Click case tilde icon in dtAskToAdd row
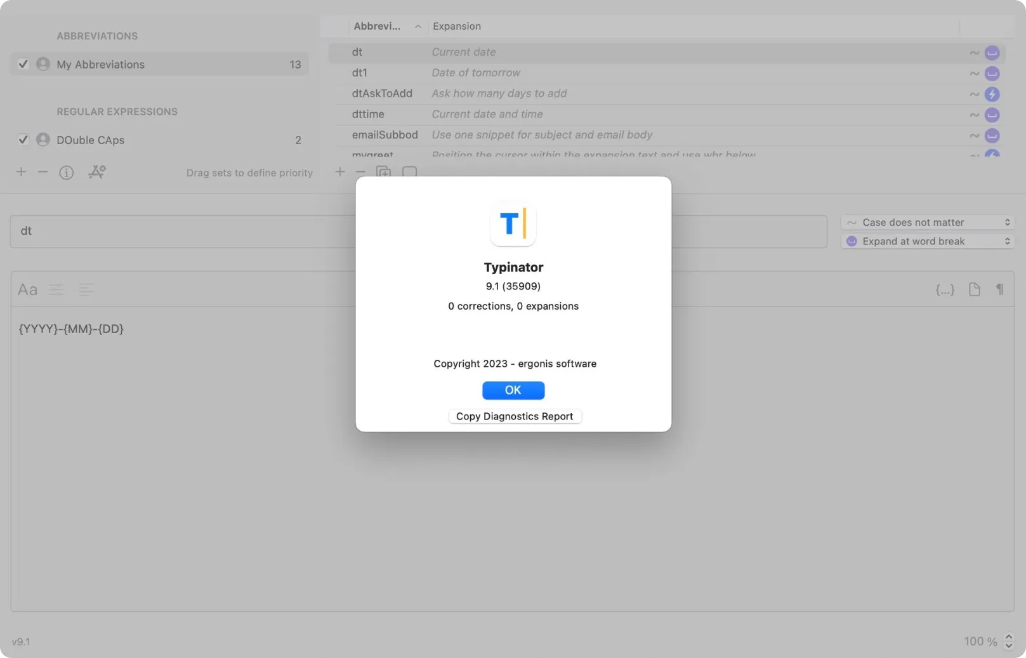 [974, 95]
